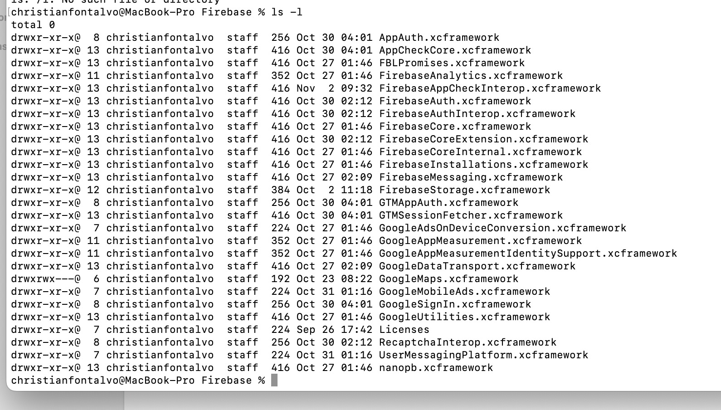This screenshot has width=721, height=410.
Task: Click the UserMessagingPlatform.xcframework entry
Action: tap(483, 355)
